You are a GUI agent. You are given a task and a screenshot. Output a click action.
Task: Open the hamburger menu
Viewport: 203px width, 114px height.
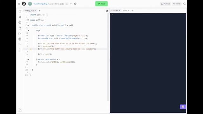pyautogui.click(x=19, y=4)
